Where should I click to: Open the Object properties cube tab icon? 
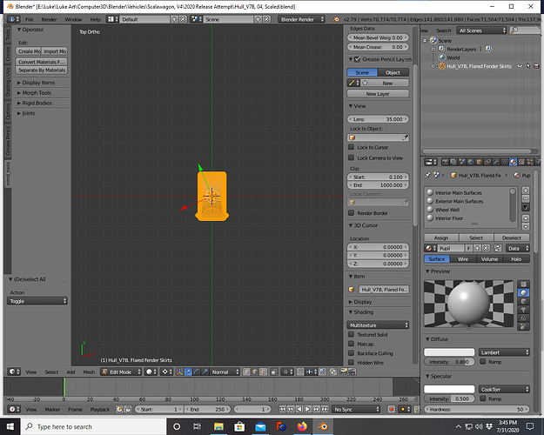(x=479, y=162)
